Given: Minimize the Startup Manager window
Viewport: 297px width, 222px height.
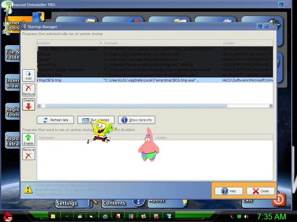Looking at the screenshot, I should 260,27.
